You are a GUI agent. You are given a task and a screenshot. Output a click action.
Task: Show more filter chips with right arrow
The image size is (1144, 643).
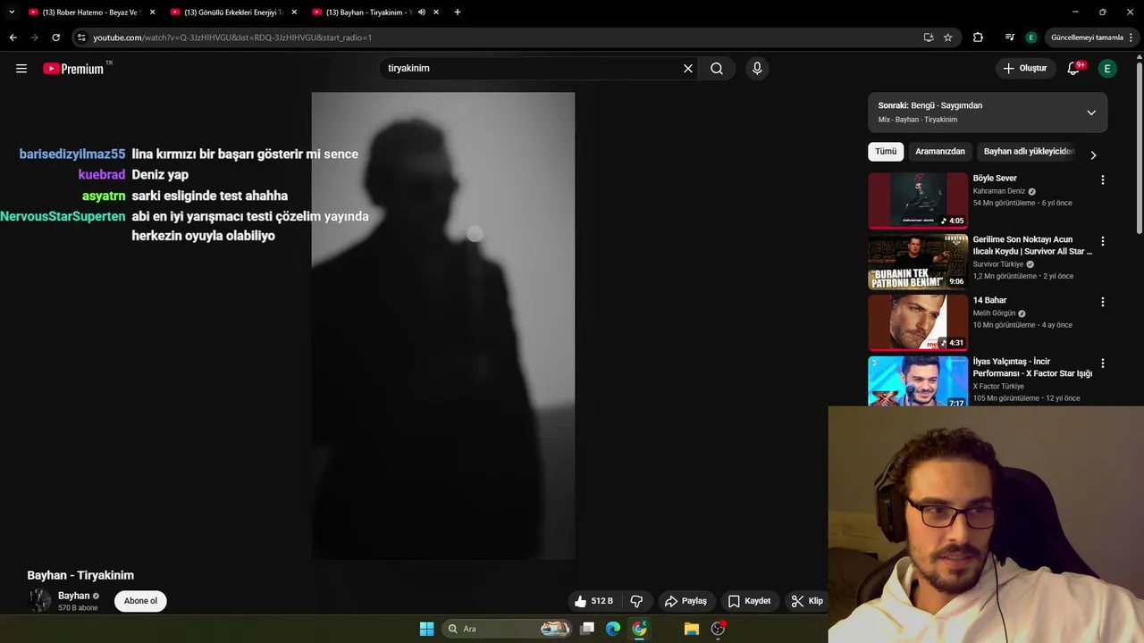1093,154
